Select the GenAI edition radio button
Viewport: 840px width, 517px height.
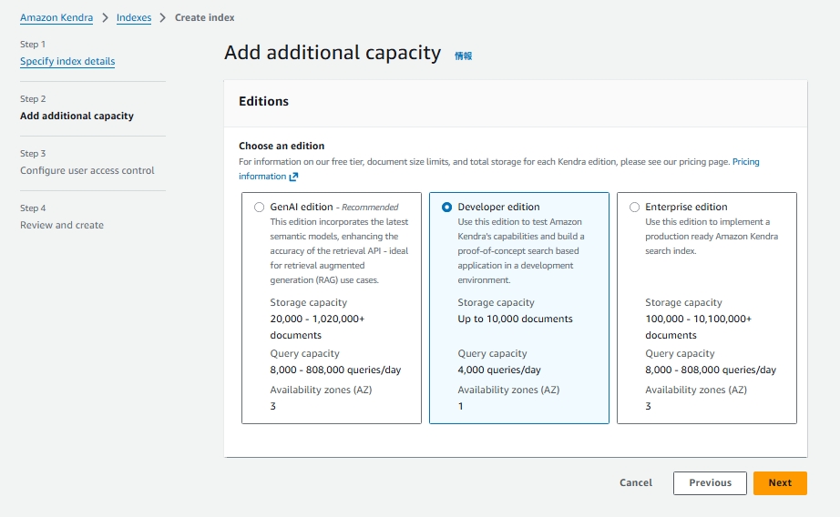pos(260,208)
